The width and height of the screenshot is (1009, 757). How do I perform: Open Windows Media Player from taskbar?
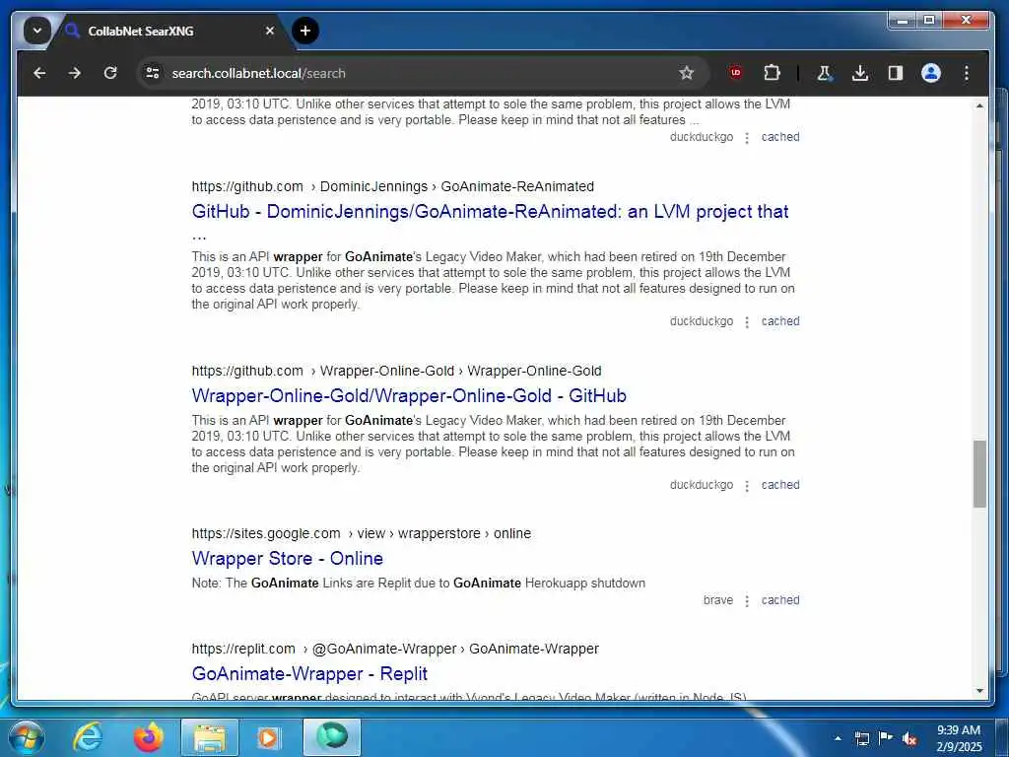(268, 737)
